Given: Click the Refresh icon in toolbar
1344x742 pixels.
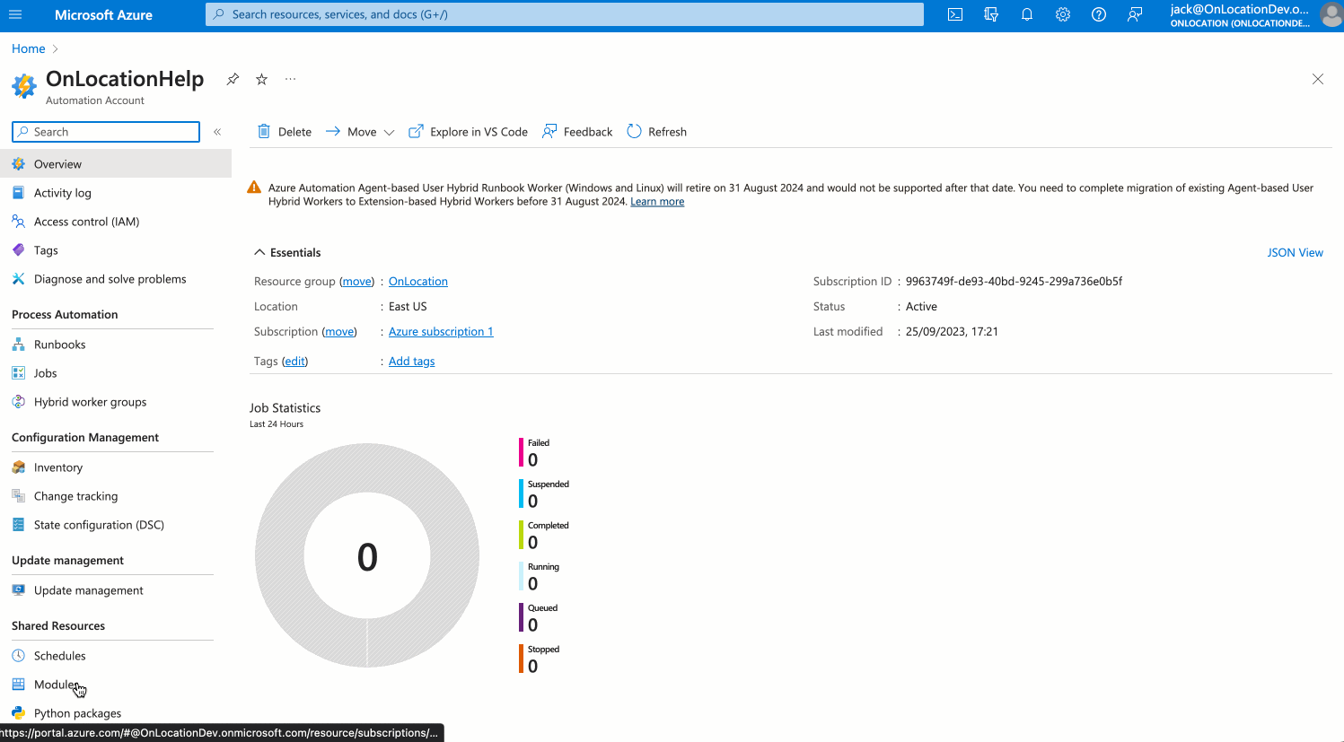Looking at the screenshot, I should pos(634,132).
